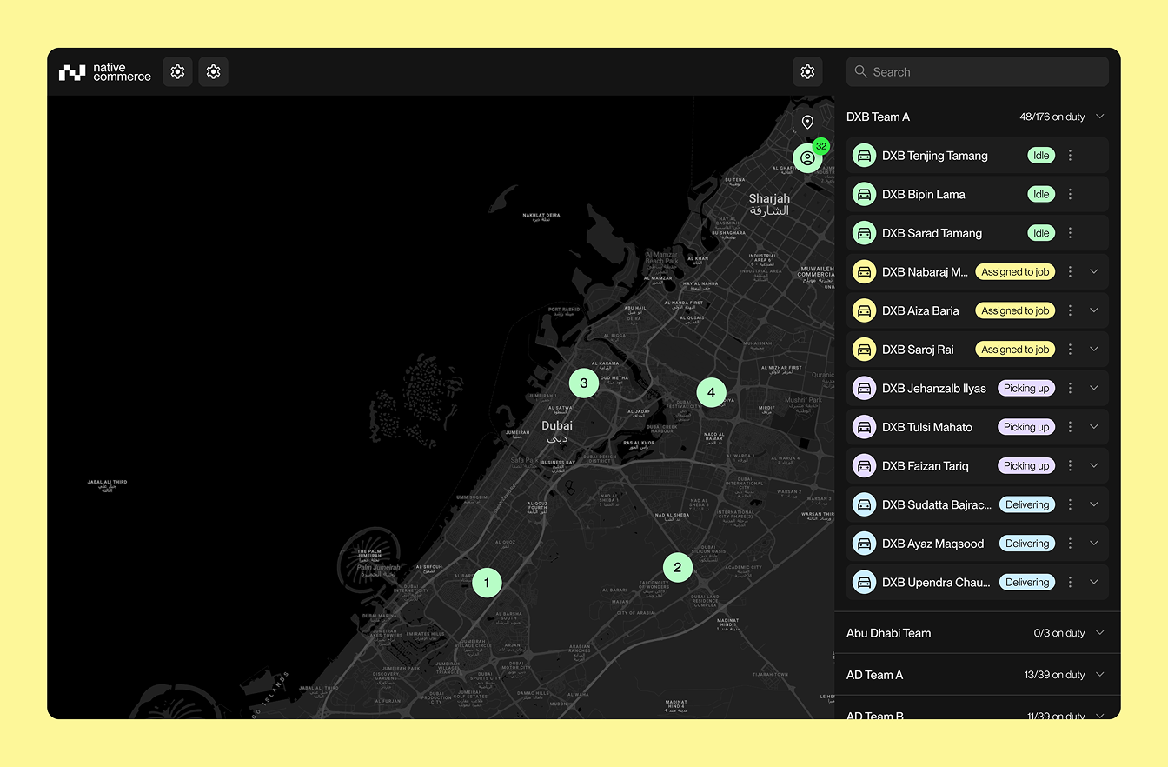Select map marker number 3 near Al Satwa
The height and width of the screenshot is (767, 1168).
click(584, 383)
